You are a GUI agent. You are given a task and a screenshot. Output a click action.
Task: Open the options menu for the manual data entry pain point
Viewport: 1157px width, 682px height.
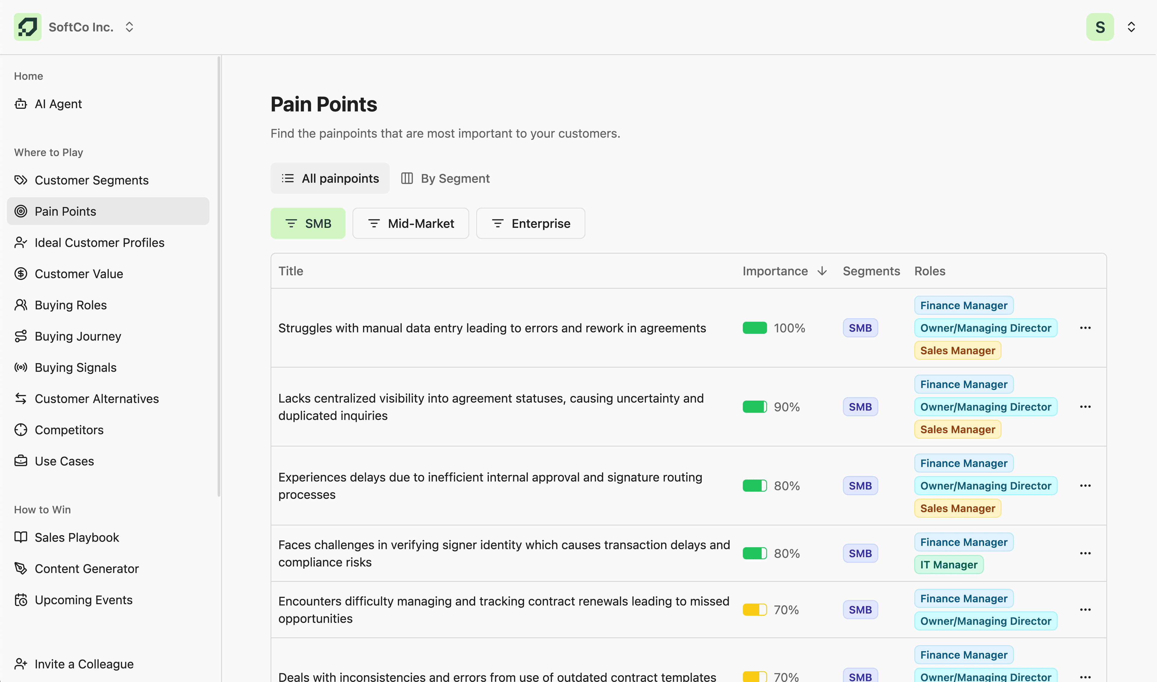coord(1086,328)
